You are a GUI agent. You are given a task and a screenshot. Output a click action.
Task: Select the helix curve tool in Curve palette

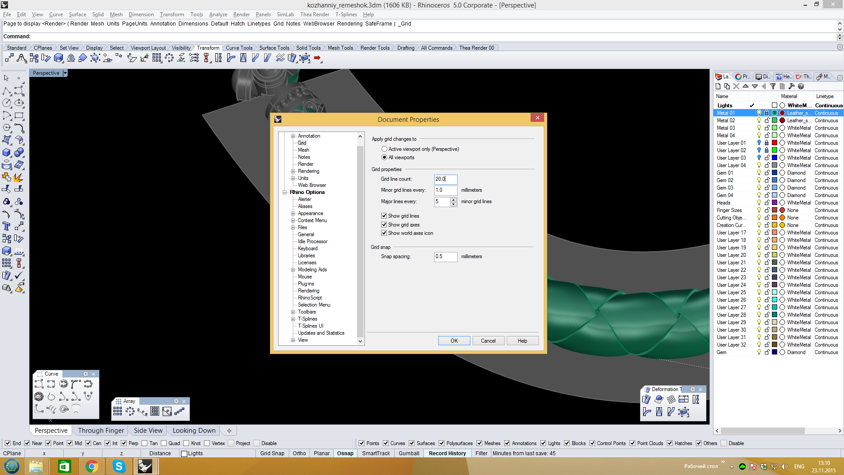[x=51, y=409]
